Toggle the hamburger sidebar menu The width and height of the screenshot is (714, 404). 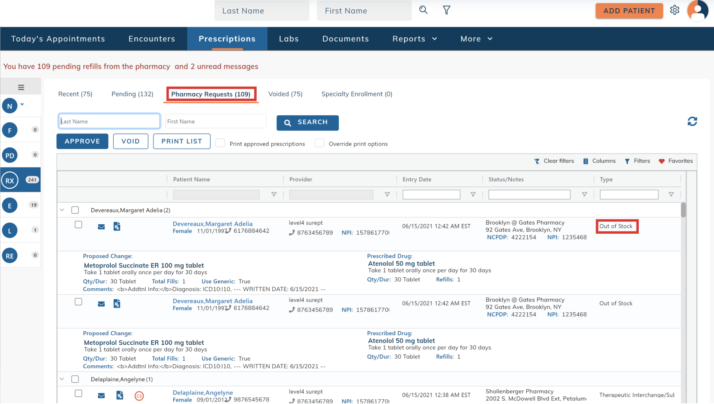click(x=21, y=87)
